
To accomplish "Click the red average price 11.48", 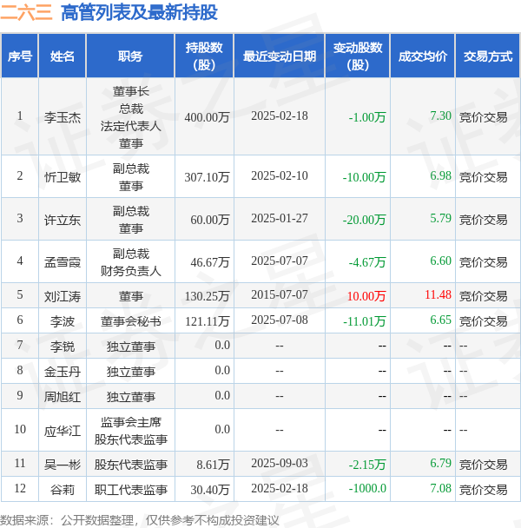I will tap(438, 294).
